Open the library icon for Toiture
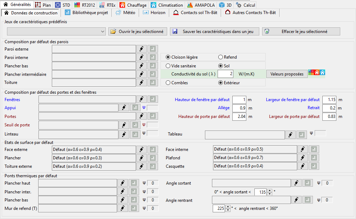The image size is (356, 219). click(153, 82)
